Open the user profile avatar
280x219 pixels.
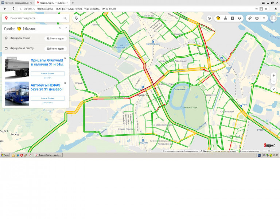[273, 18]
